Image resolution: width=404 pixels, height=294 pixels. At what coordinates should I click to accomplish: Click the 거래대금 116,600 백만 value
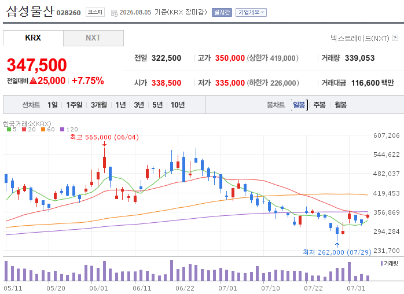click(x=373, y=83)
